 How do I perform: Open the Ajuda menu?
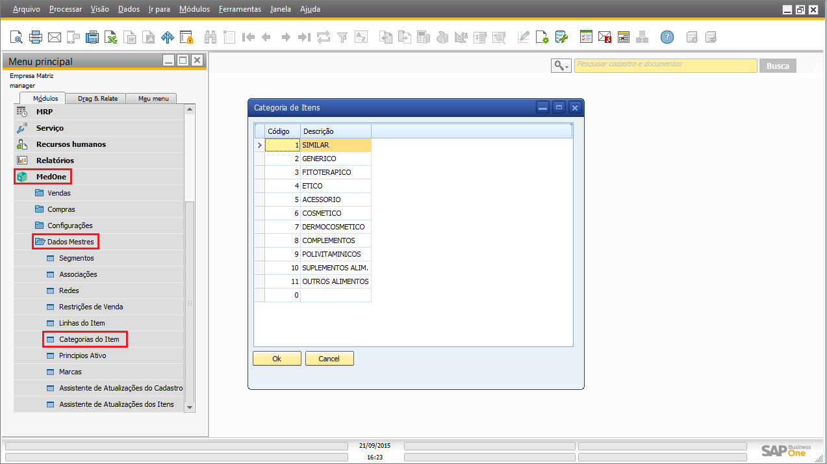point(310,9)
